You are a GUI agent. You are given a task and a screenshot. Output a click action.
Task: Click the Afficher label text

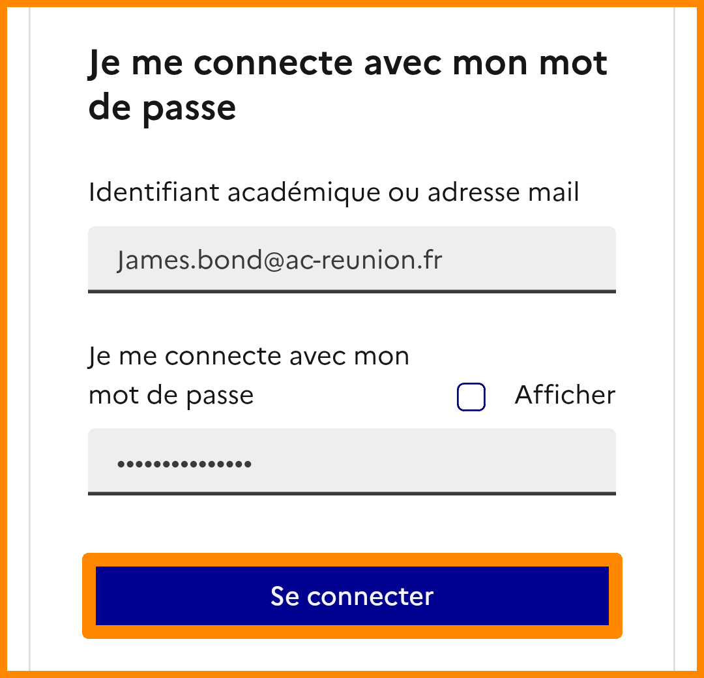565,395
